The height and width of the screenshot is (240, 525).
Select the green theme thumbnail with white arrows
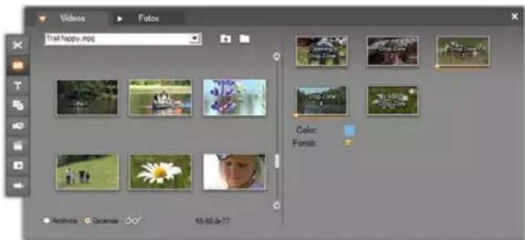click(393, 101)
